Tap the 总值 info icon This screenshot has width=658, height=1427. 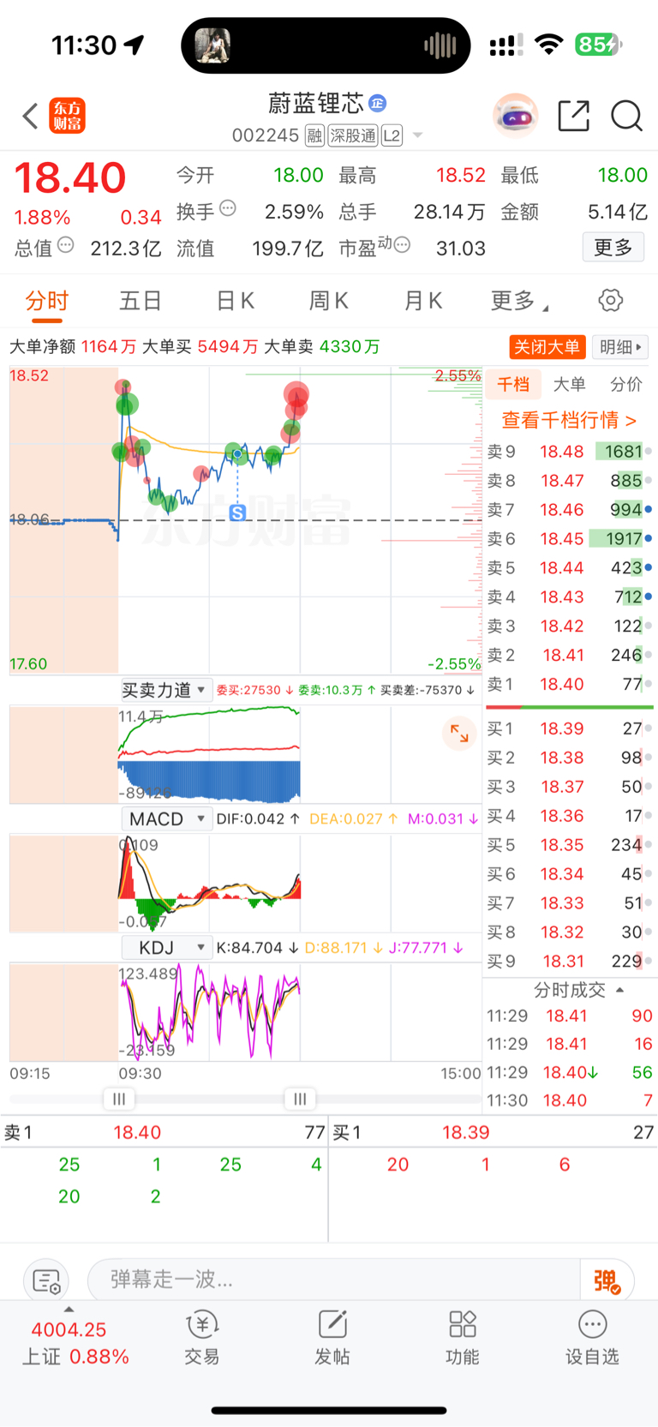65,245
